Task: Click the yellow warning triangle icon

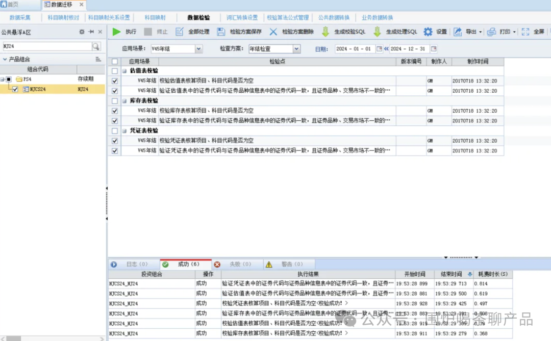Action: point(269,265)
